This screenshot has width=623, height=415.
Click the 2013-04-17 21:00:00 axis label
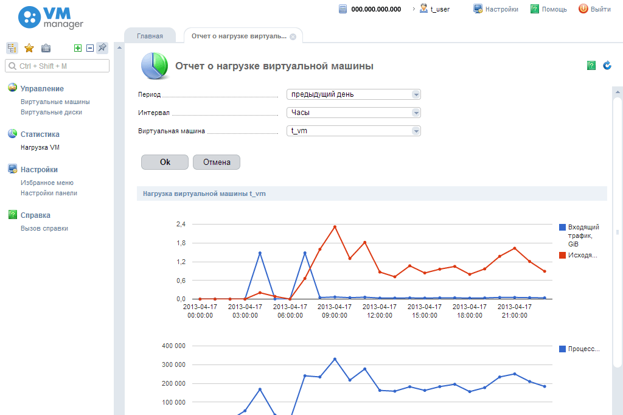[x=515, y=311]
